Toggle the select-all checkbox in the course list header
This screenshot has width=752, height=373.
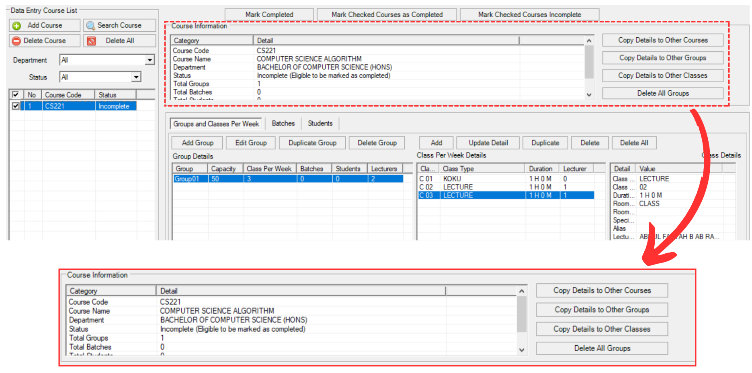tap(16, 95)
